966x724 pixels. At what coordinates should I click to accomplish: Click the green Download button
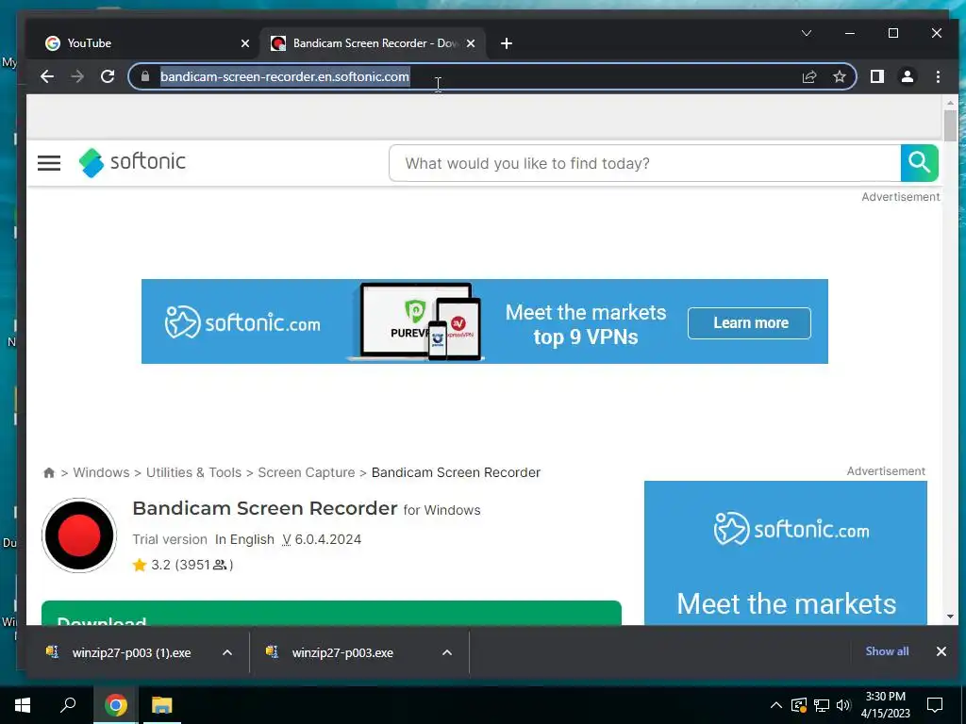(x=331, y=613)
